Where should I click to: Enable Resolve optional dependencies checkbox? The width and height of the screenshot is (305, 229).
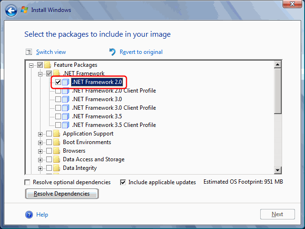(x=27, y=182)
